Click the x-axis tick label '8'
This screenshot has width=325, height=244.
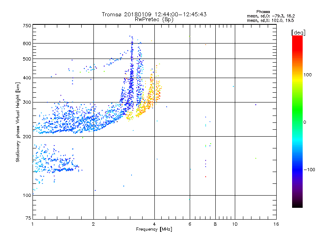[215, 224]
